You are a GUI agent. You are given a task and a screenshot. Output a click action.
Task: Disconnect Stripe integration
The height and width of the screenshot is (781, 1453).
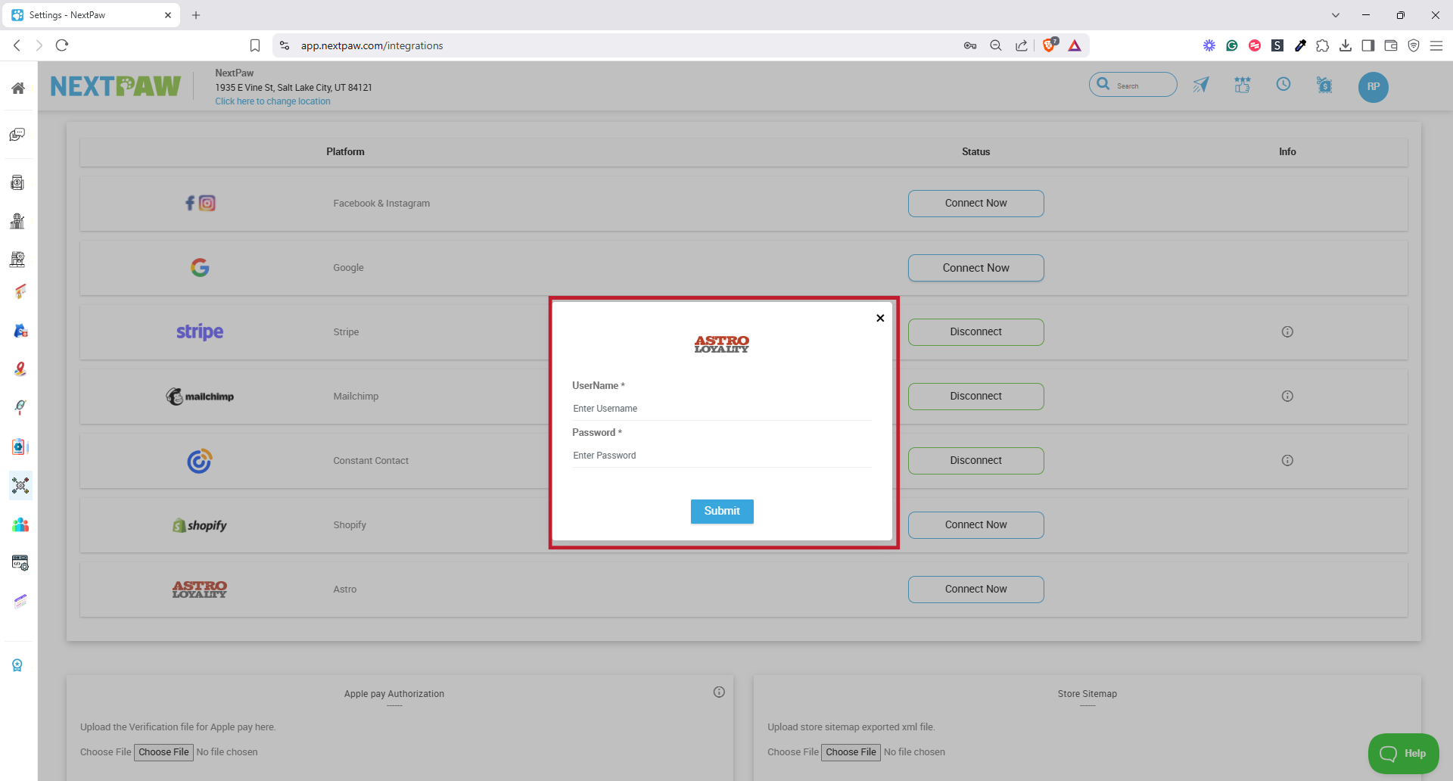975,331
